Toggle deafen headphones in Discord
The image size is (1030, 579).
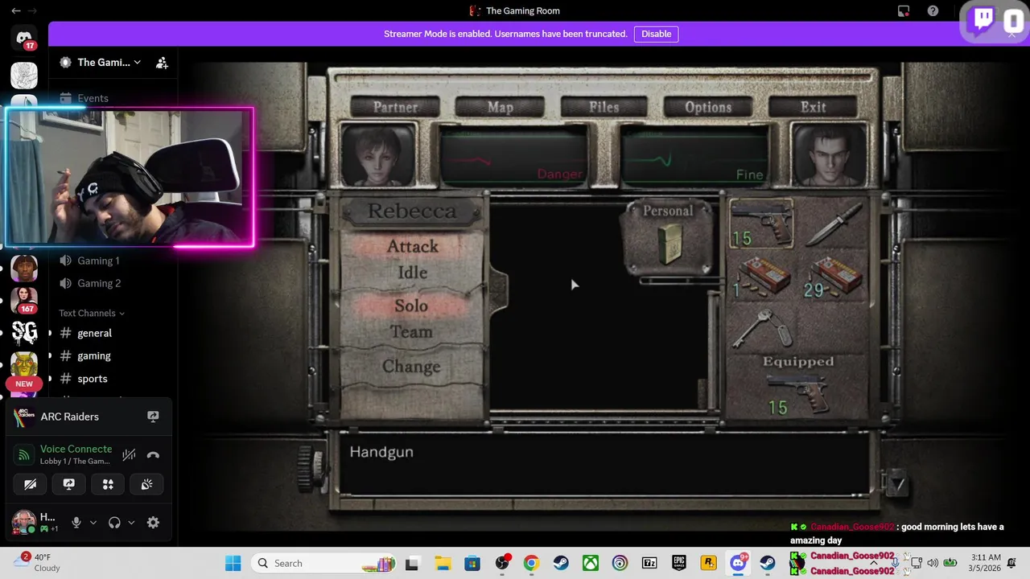114,523
